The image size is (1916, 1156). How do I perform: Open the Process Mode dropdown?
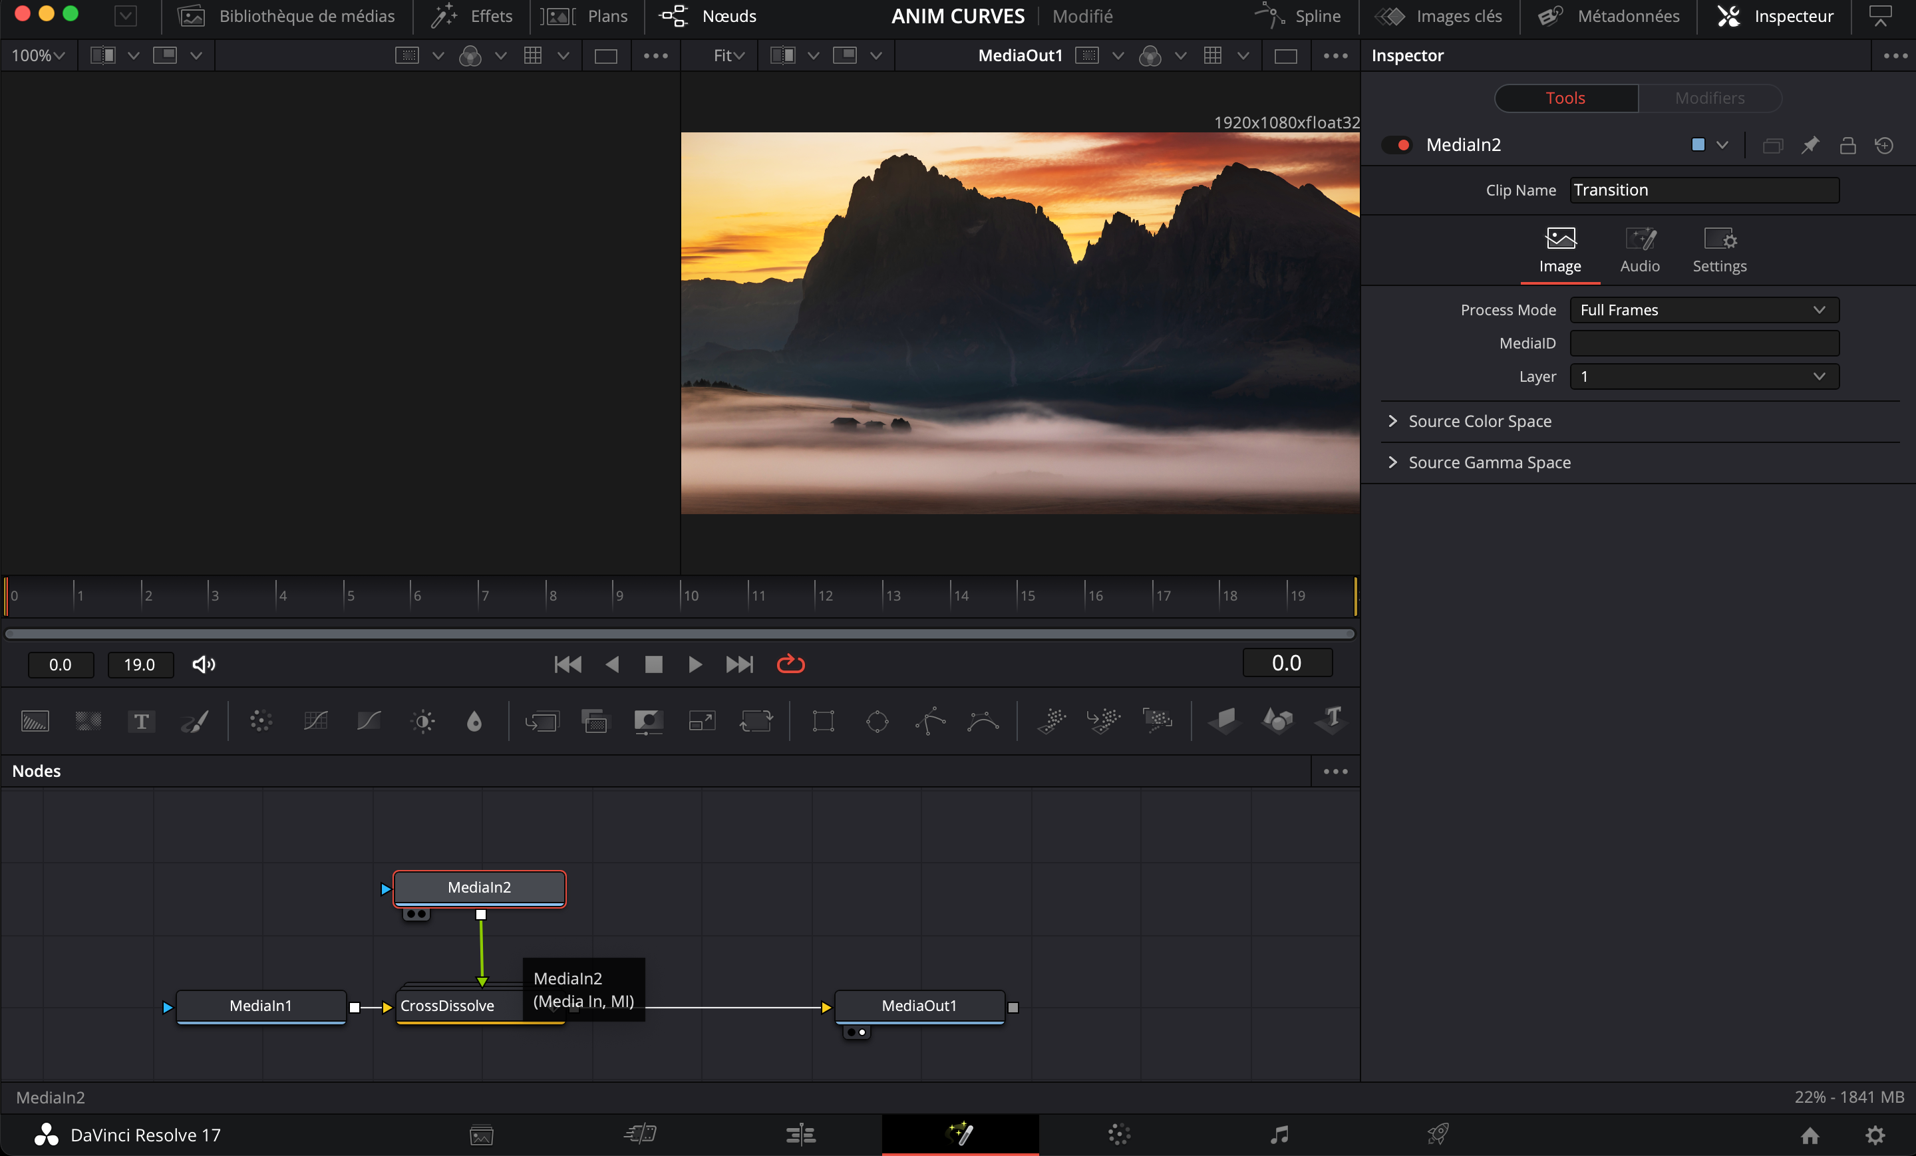[1704, 309]
